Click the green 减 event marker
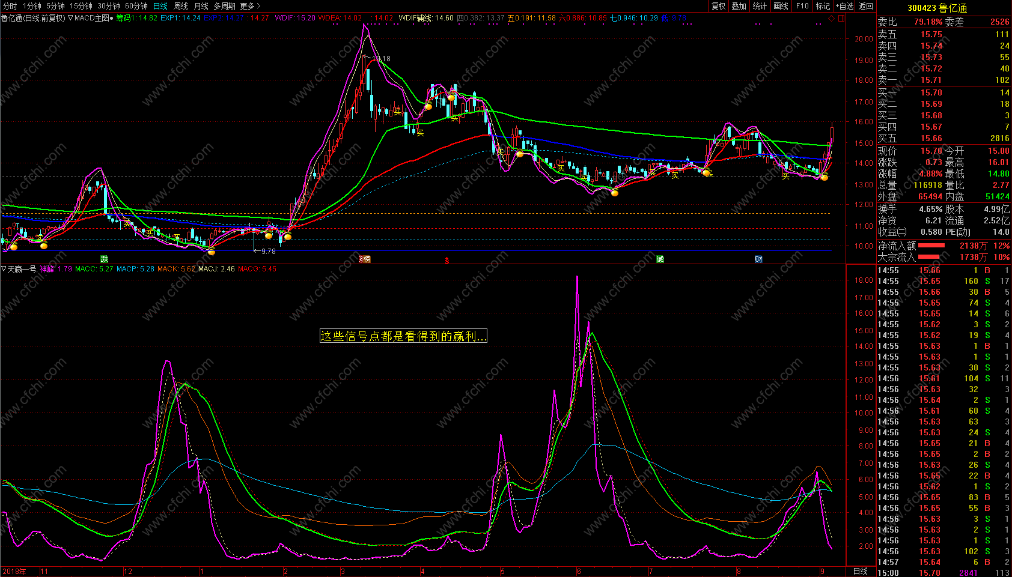This screenshot has height=577, width=1012. click(x=660, y=259)
